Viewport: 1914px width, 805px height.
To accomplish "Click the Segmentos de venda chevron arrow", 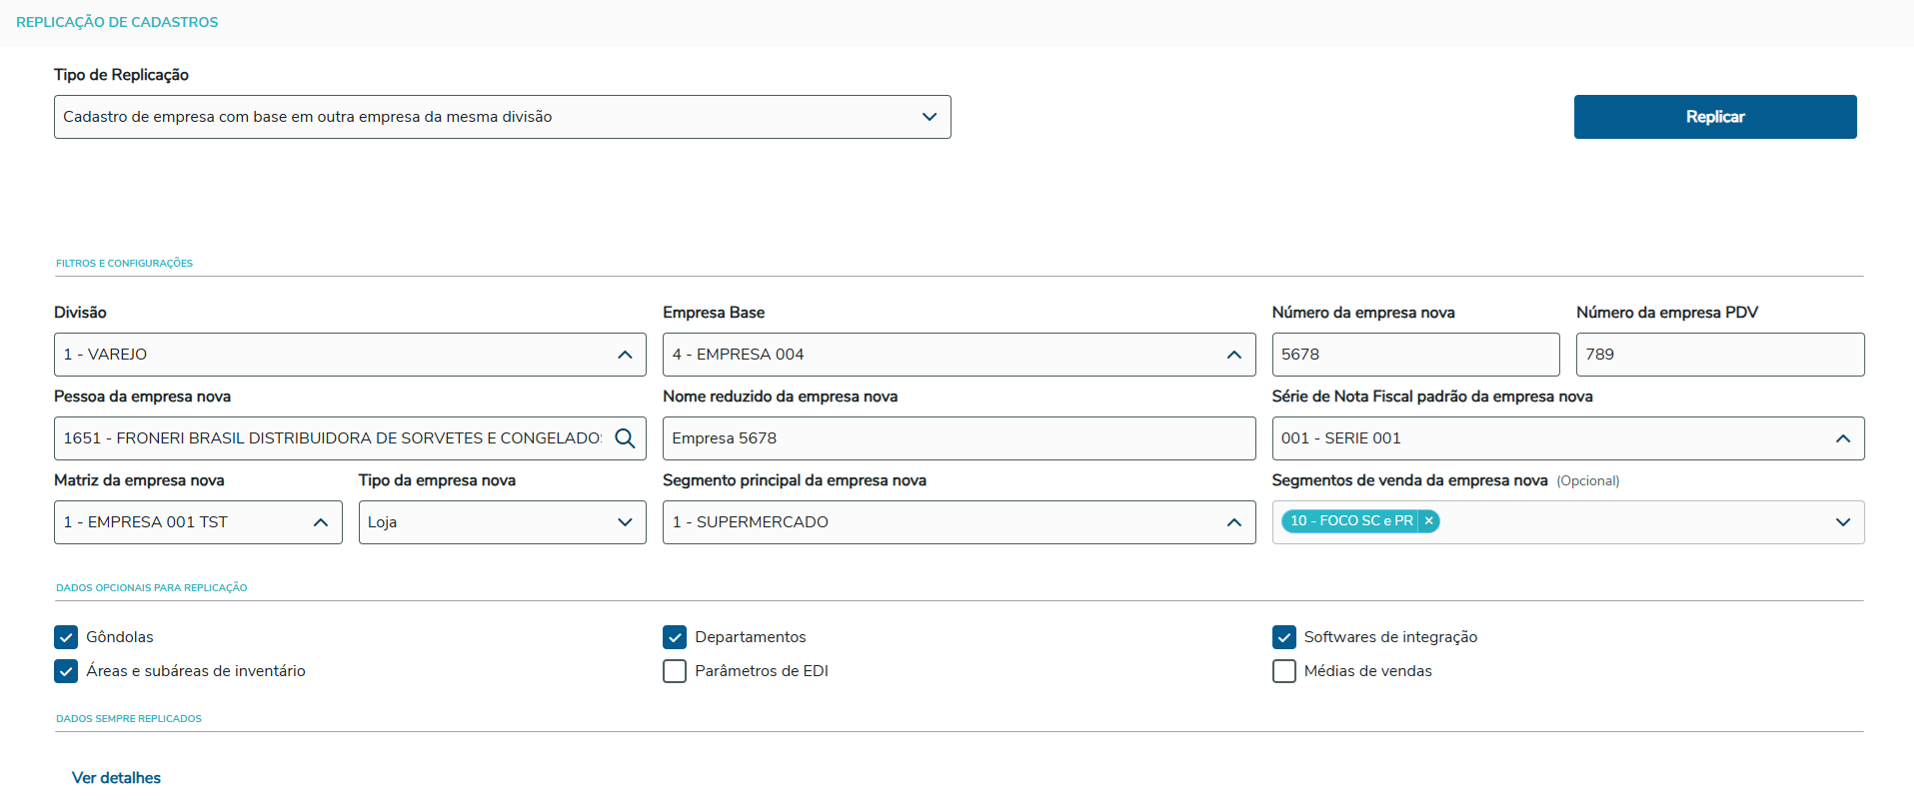I will click(x=1842, y=522).
